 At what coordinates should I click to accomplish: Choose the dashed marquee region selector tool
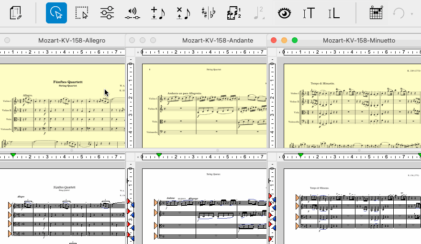point(82,13)
